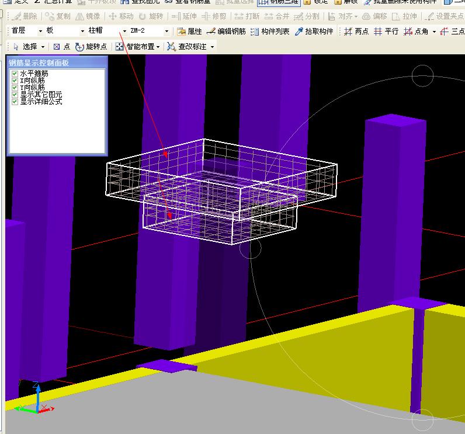This screenshot has width=465, height=434.
Task: Open 构件列表 component list
Action: [270, 32]
